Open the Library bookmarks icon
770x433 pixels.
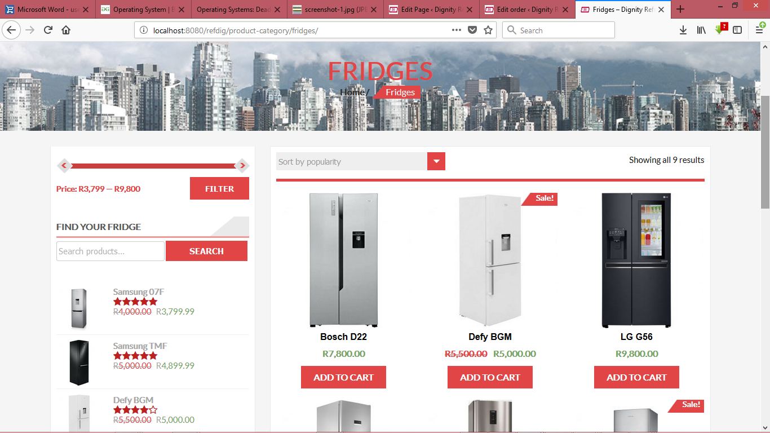[701, 30]
